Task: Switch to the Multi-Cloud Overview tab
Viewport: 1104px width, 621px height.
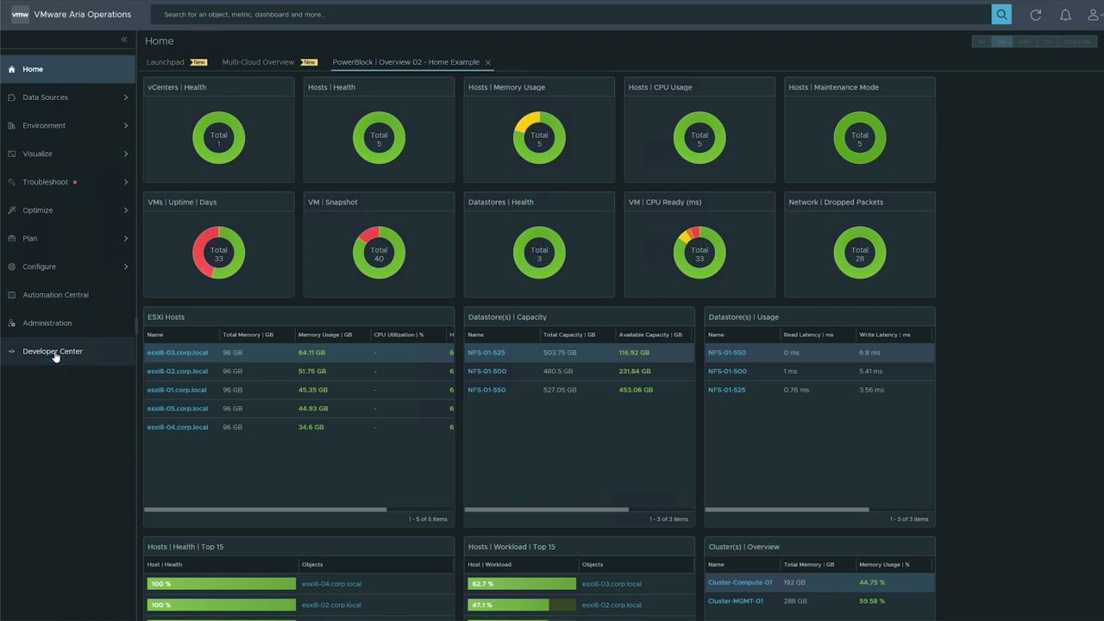Action: 258,62
